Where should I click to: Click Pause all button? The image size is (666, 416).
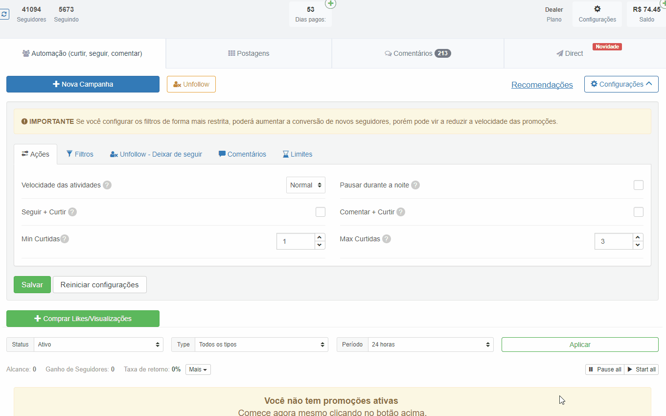point(605,370)
